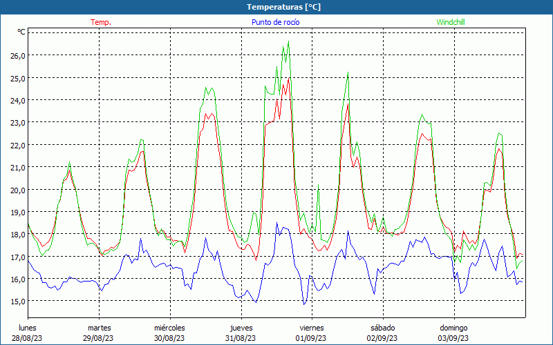Click the 18,0 y-axis value

(x=18, y=235)
